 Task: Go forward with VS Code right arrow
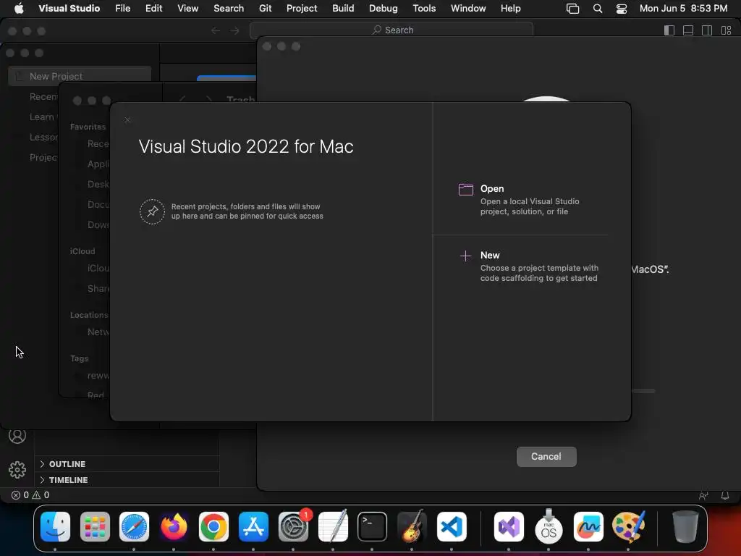point(235,30)
